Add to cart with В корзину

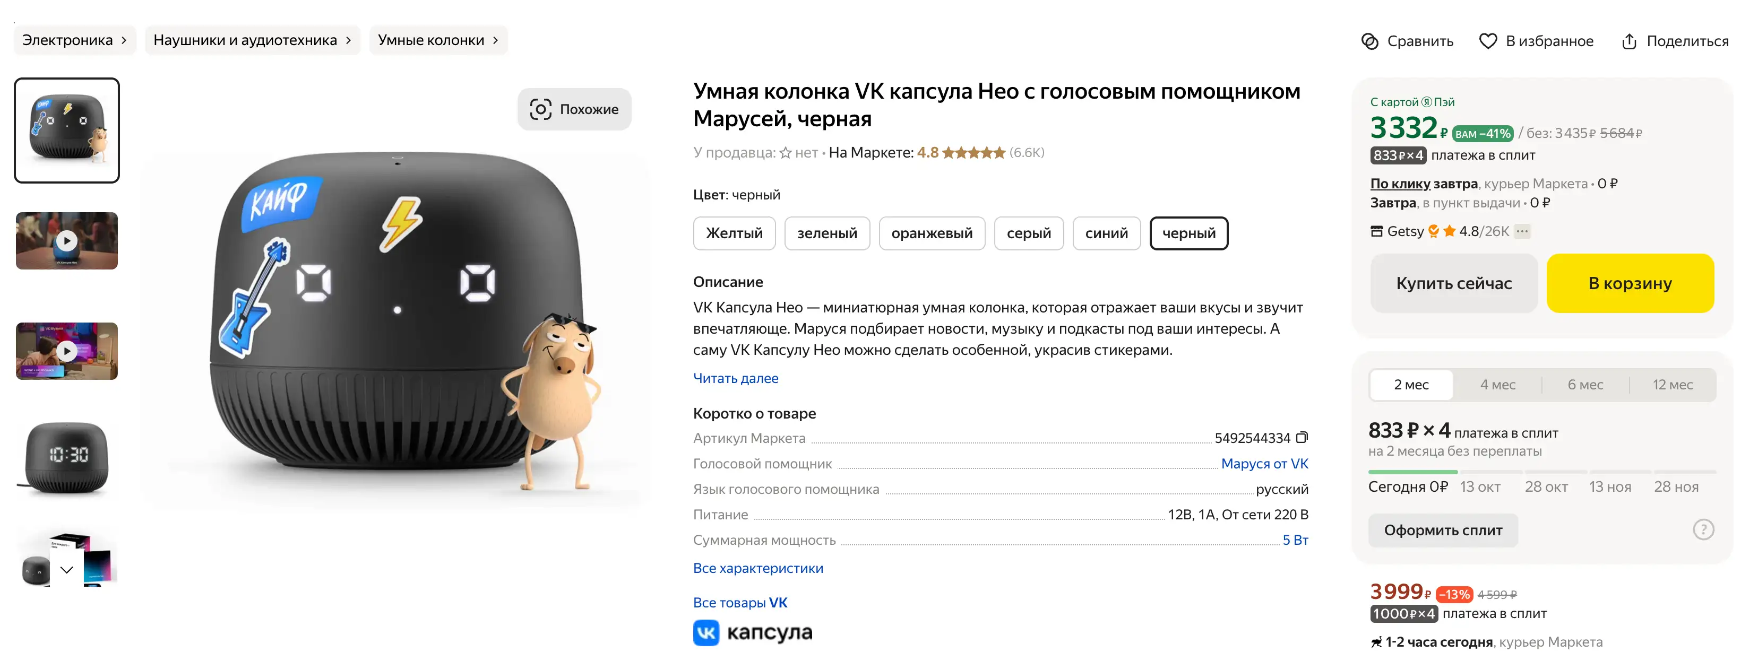point(1630,283)
